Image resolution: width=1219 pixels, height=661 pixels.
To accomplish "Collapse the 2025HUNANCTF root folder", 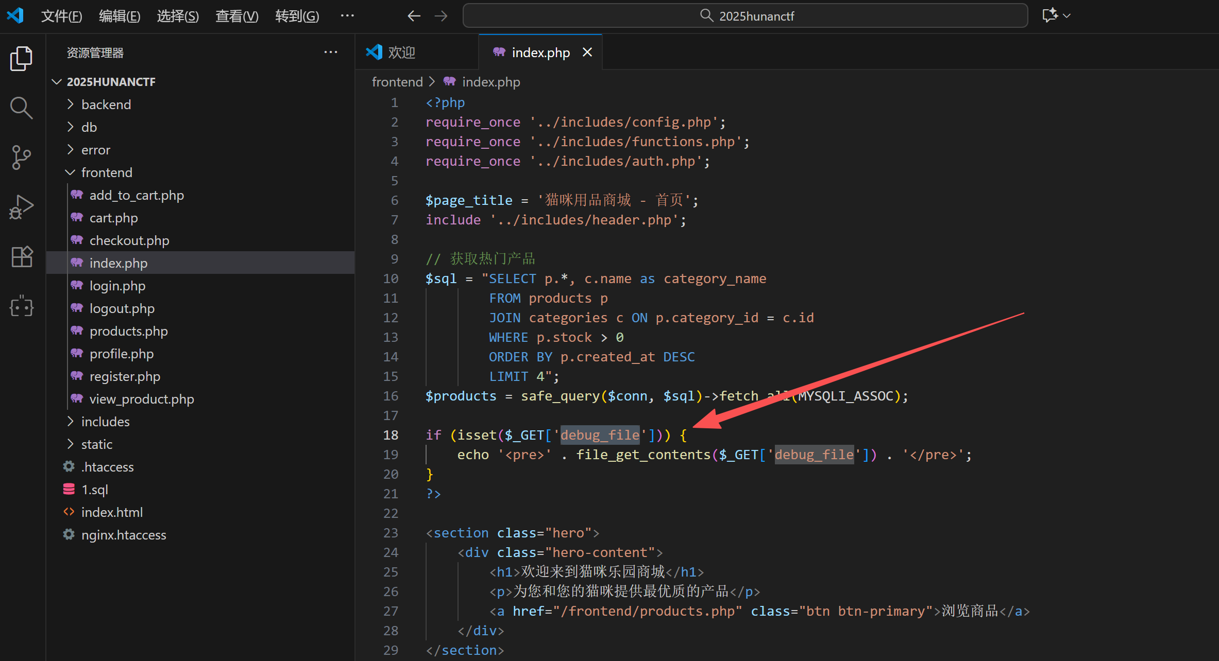I will click(x=111, y=82).
